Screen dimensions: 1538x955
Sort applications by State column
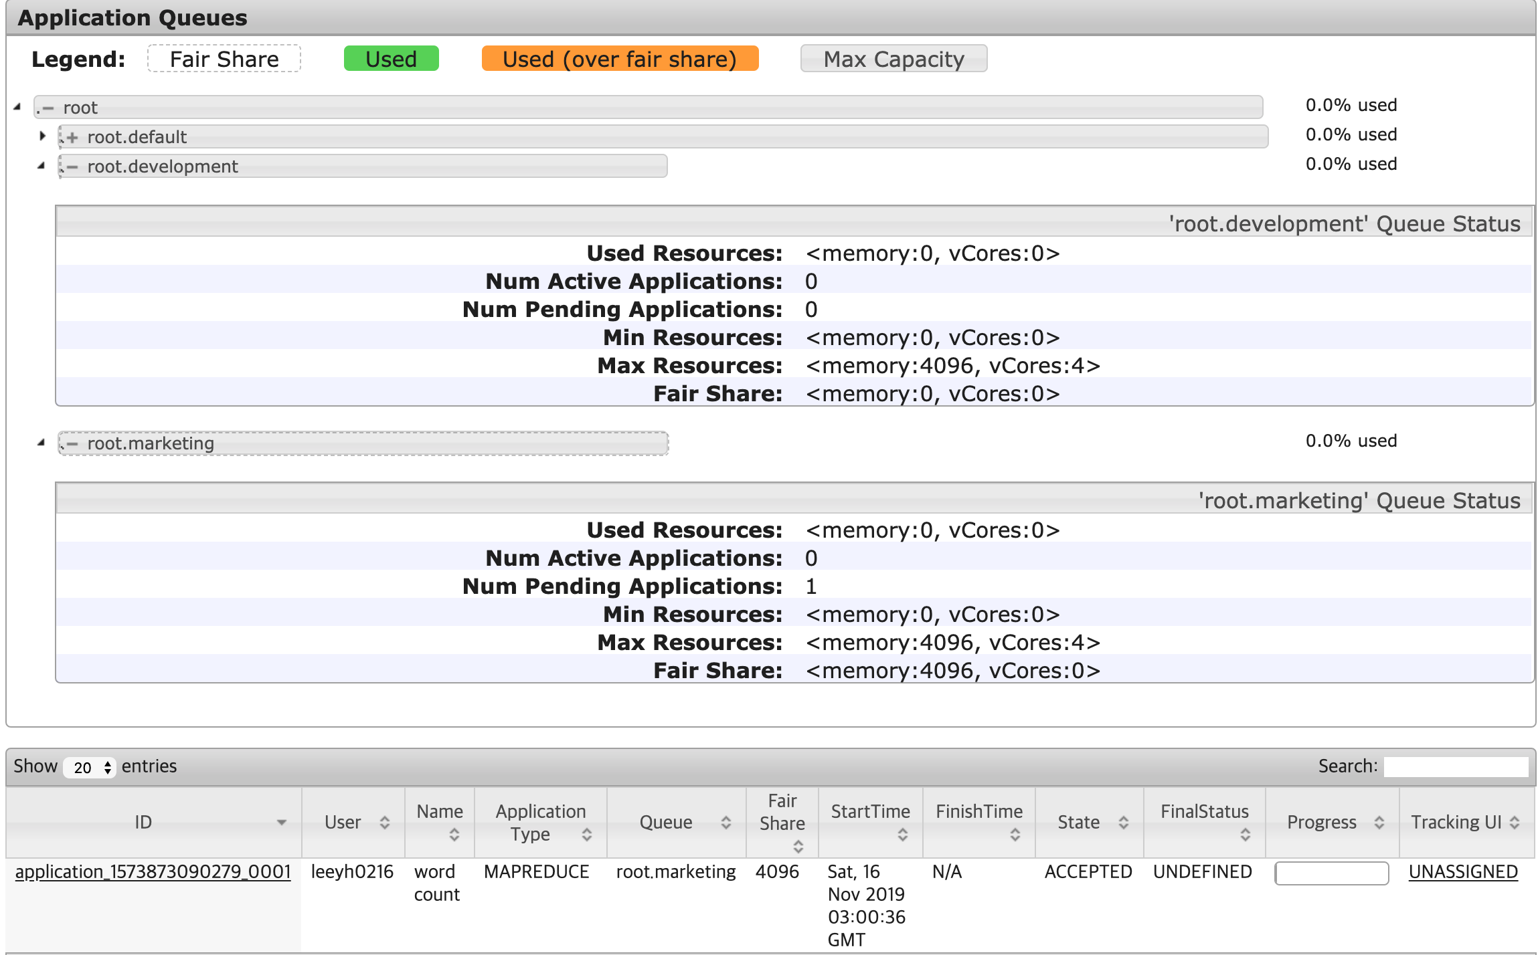point(1123,823)
